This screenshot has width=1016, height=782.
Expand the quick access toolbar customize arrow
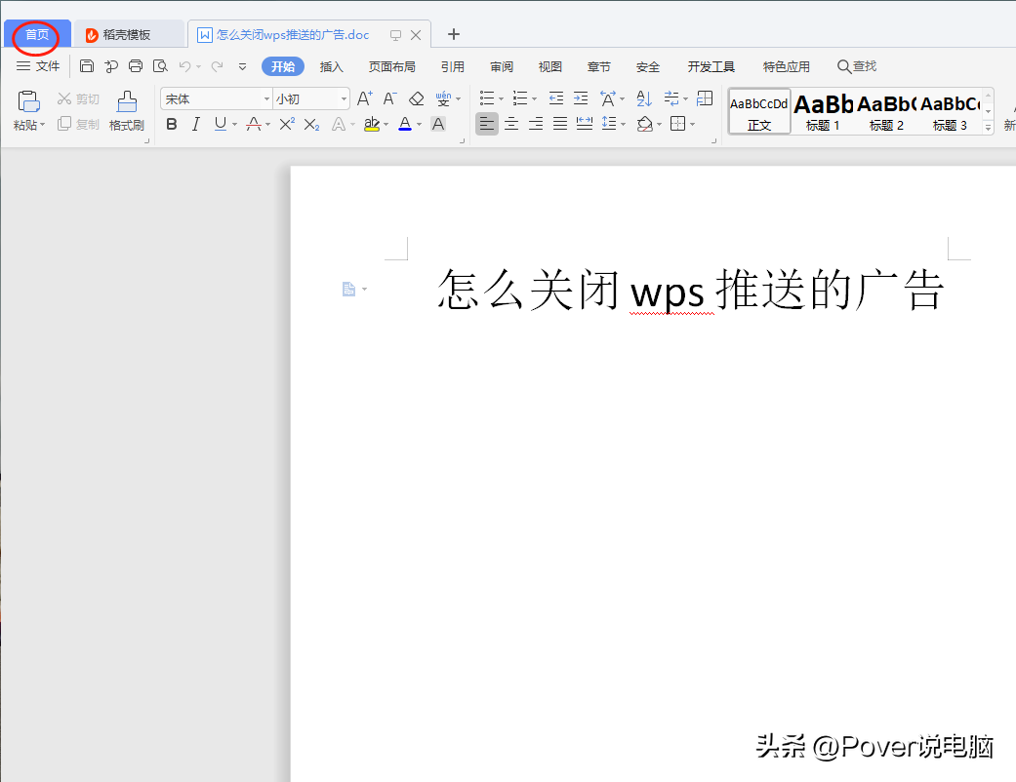[242, 66]
